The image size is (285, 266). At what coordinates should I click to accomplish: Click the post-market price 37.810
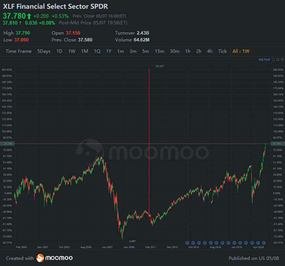coord(10,23)
